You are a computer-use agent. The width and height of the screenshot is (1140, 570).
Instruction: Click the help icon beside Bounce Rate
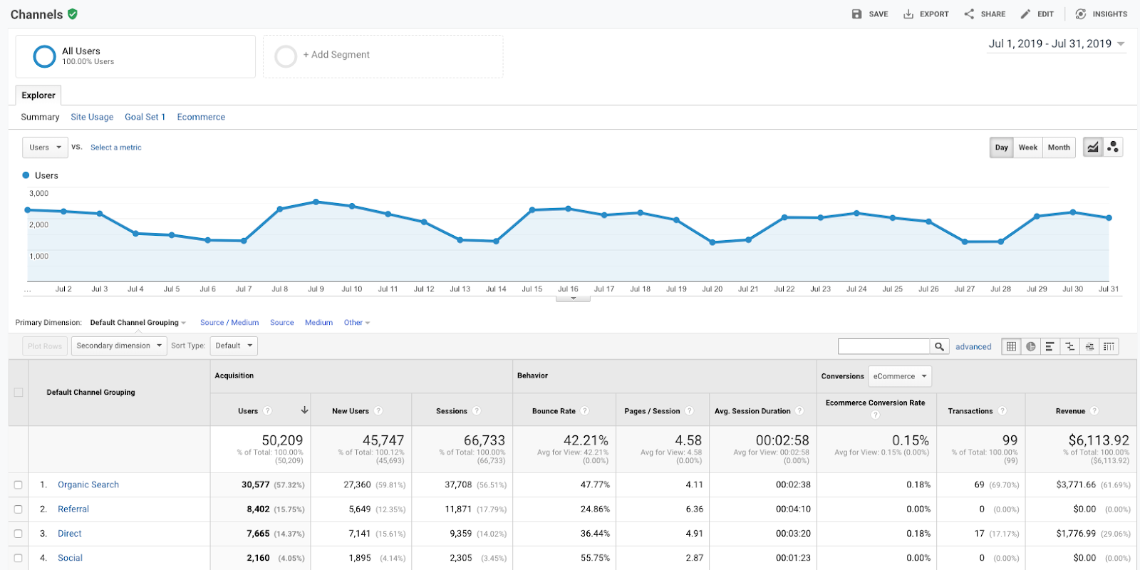(585, 410)
